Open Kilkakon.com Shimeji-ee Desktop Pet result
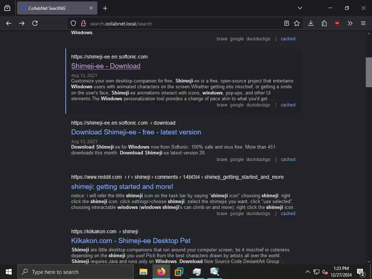This screenshot has width=372, height=279. click(131, 240)
